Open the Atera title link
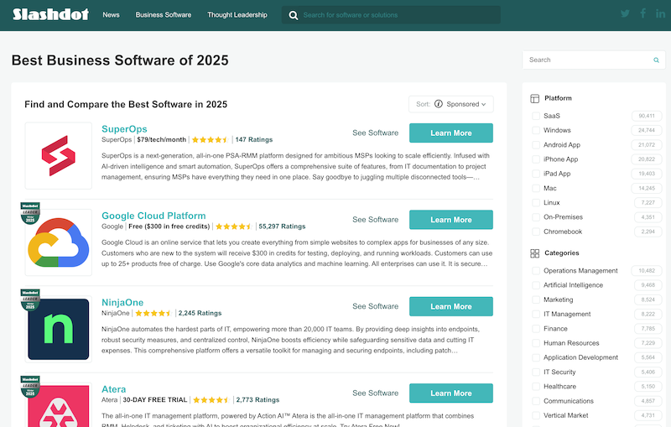671x427 pixels. (x=113, y=390)
